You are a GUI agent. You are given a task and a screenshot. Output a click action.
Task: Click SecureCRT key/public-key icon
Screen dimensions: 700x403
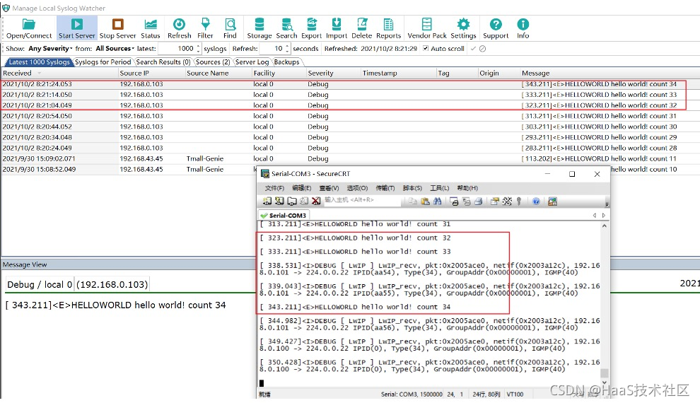(519, 201)
